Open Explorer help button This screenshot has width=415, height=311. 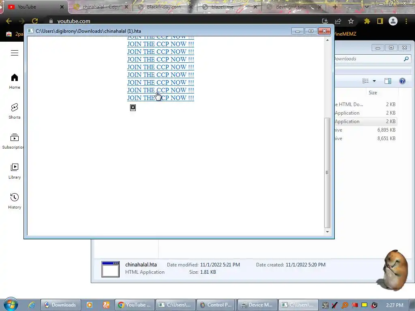(402, 81)
